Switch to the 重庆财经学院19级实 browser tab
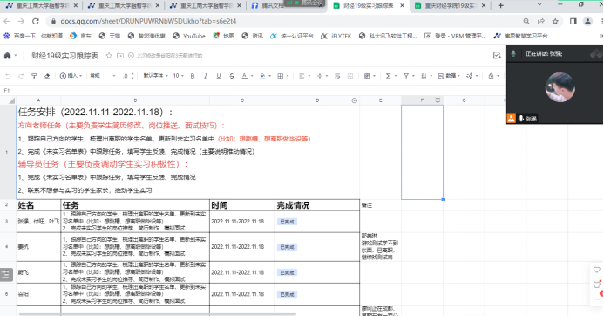 coord(451,6)
